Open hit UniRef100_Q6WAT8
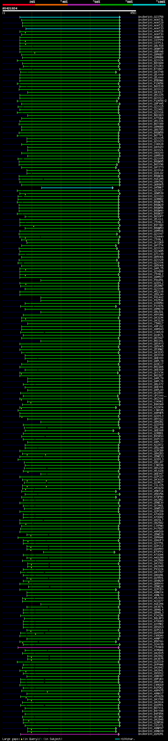This screenshot has height=741, width=168. point(151,37)
